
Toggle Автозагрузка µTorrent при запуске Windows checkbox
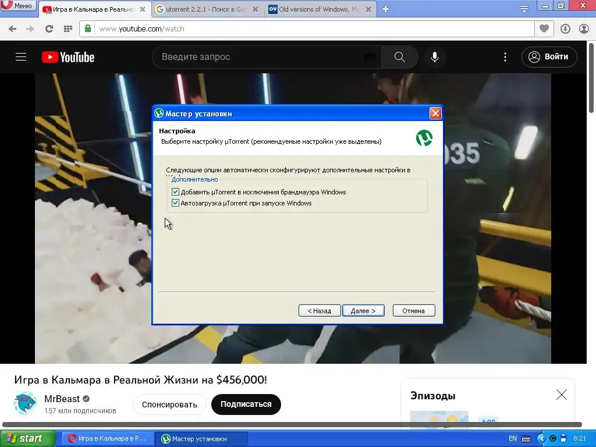175,203
